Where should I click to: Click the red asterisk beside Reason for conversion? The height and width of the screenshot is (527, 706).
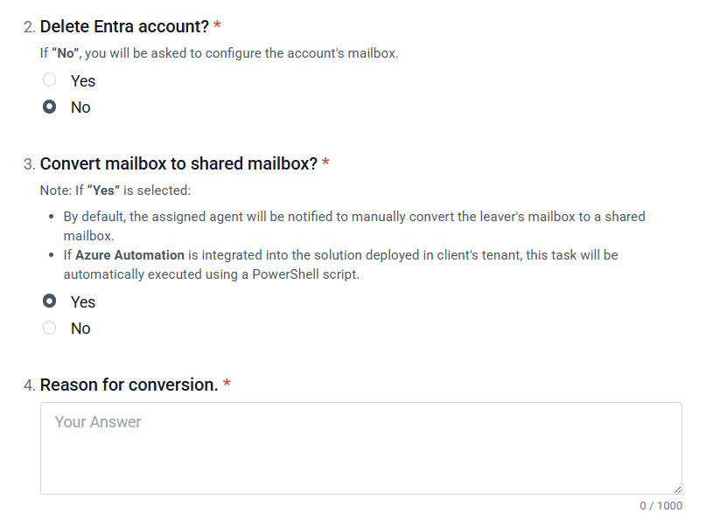(x=227, y=385)
